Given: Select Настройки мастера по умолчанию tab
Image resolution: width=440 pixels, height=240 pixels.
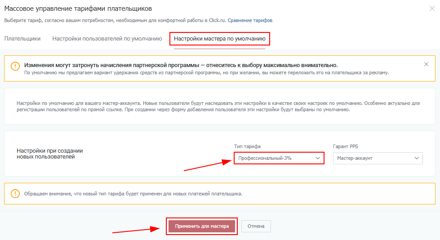Looking at the screenshot, I should pyautogui.click(x=220, y=39).
